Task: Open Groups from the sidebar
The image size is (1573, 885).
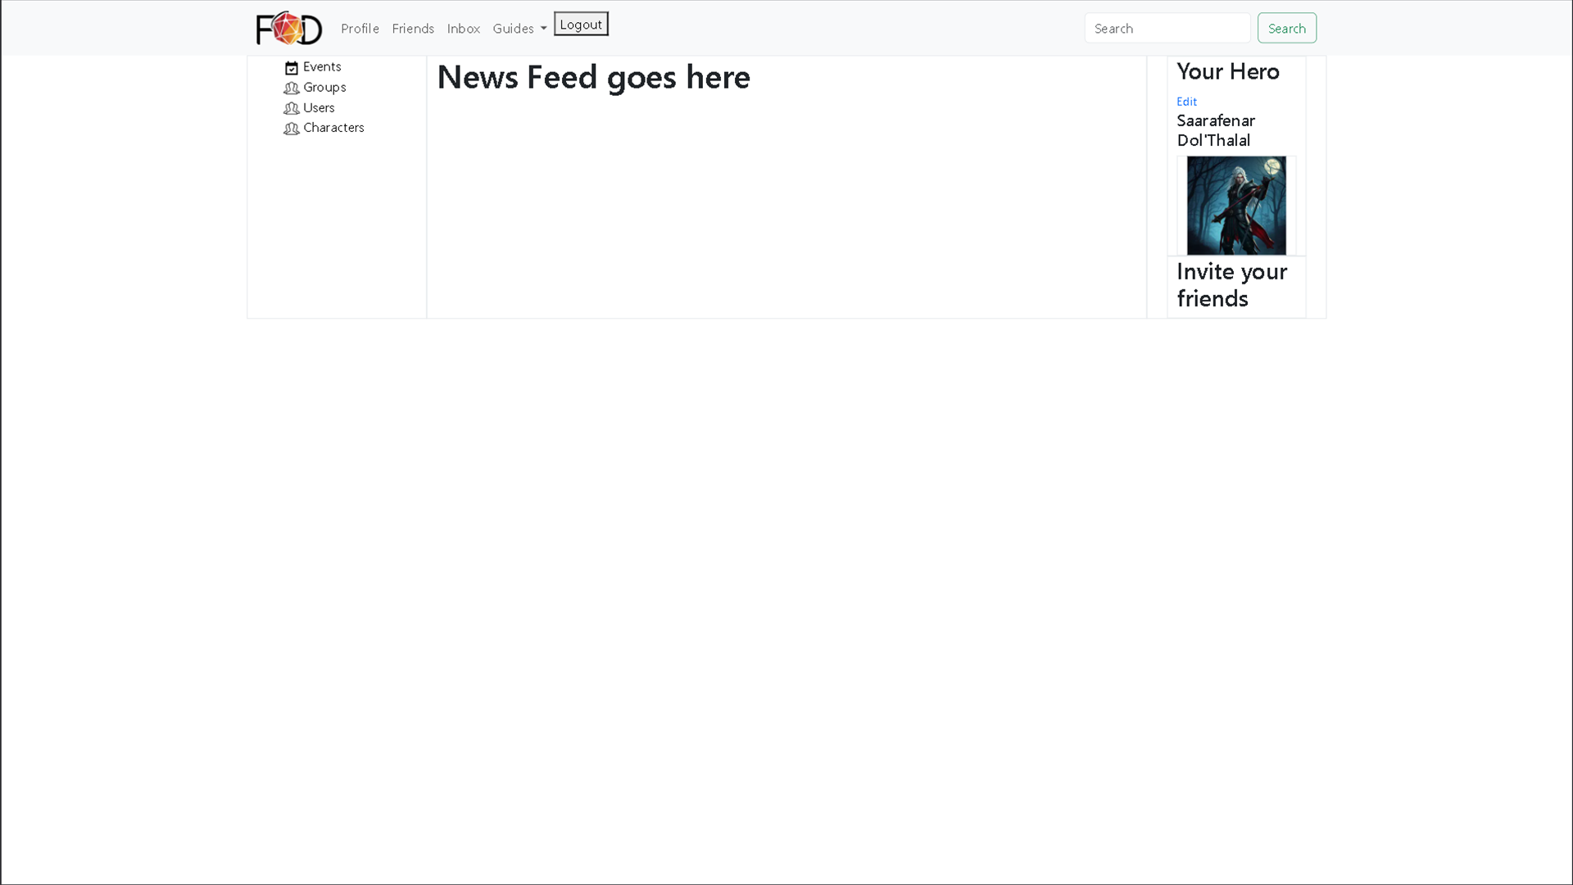Action: click(x=324, y=87)
